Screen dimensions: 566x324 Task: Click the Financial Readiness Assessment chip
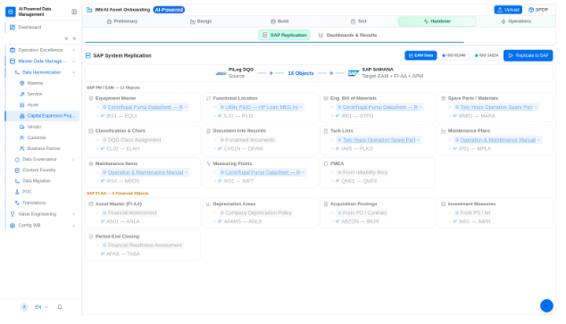(142, 245)
